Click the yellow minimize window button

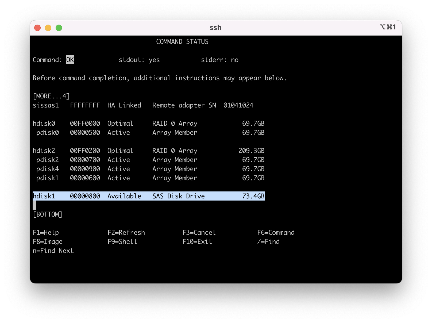click(x=48, y=28)
